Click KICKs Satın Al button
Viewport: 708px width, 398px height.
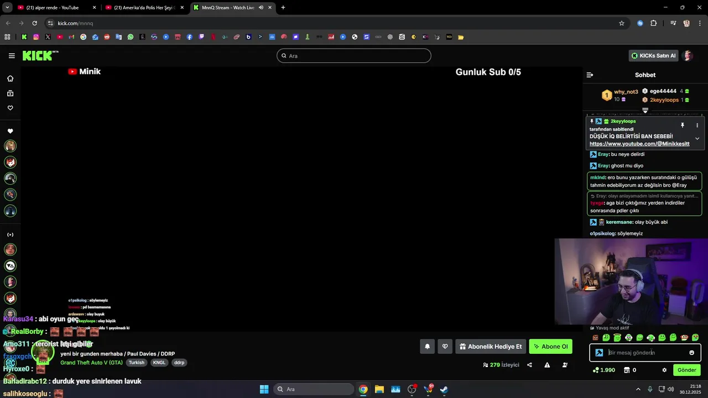click(x=653, y=56)
